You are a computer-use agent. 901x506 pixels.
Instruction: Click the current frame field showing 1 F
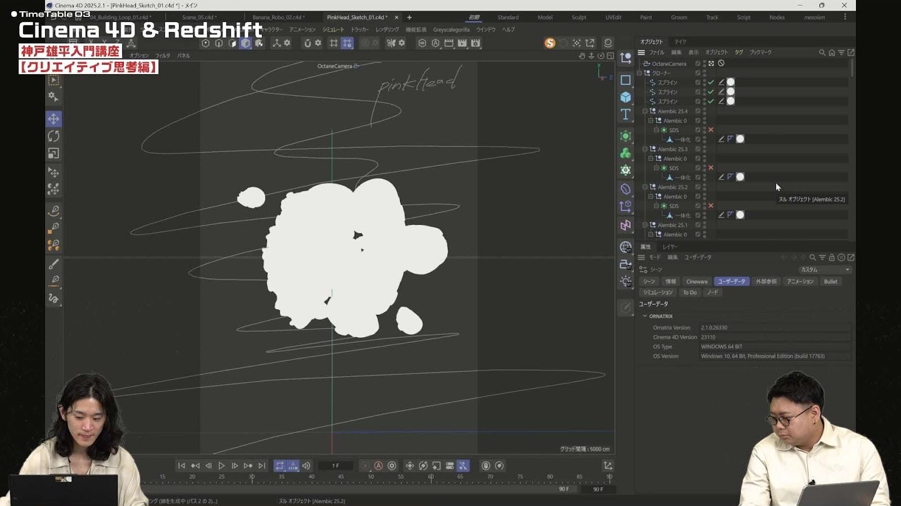336,466
